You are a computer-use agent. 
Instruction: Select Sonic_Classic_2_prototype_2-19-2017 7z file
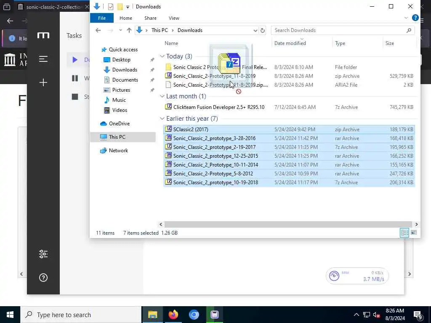click(x=289, y=147)
